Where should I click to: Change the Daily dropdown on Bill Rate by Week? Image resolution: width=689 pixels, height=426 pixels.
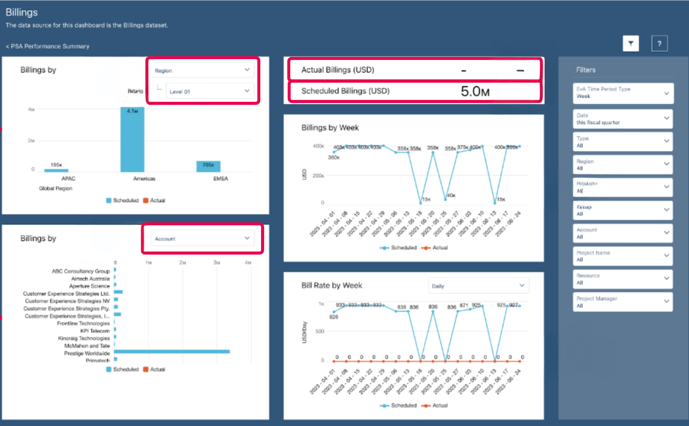tap(478, 285)
